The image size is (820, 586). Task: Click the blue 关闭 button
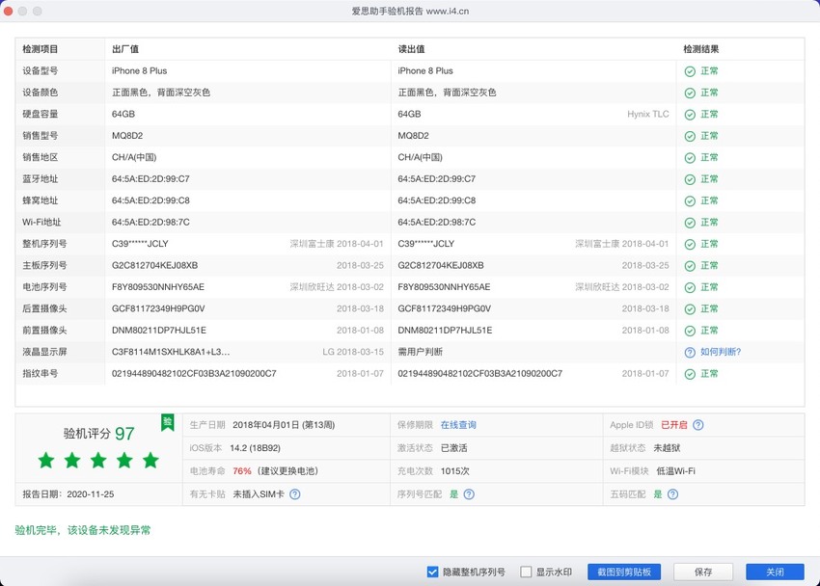pyautogui.click(x=775, y=572)
